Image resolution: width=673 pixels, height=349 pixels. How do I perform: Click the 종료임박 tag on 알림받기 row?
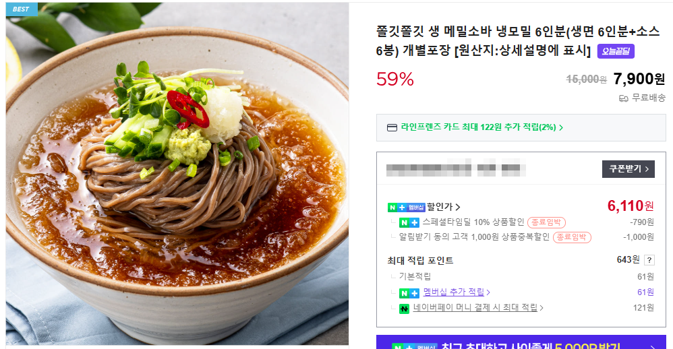[572, 237]
